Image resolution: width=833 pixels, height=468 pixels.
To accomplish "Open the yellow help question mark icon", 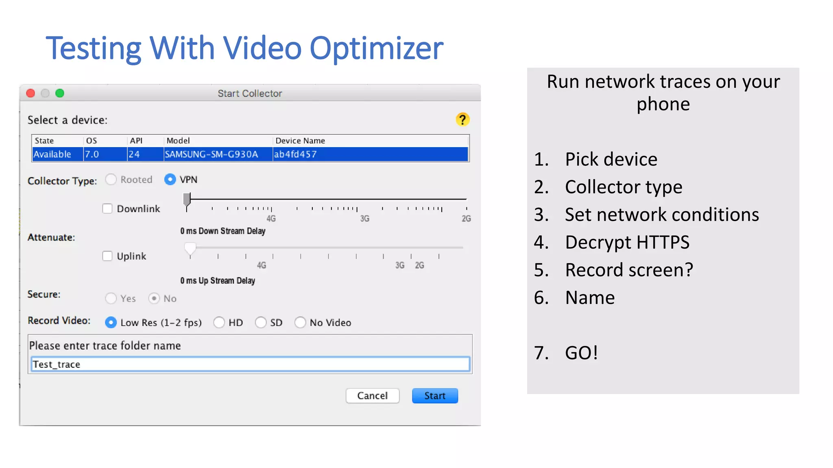I will (462, 119).
